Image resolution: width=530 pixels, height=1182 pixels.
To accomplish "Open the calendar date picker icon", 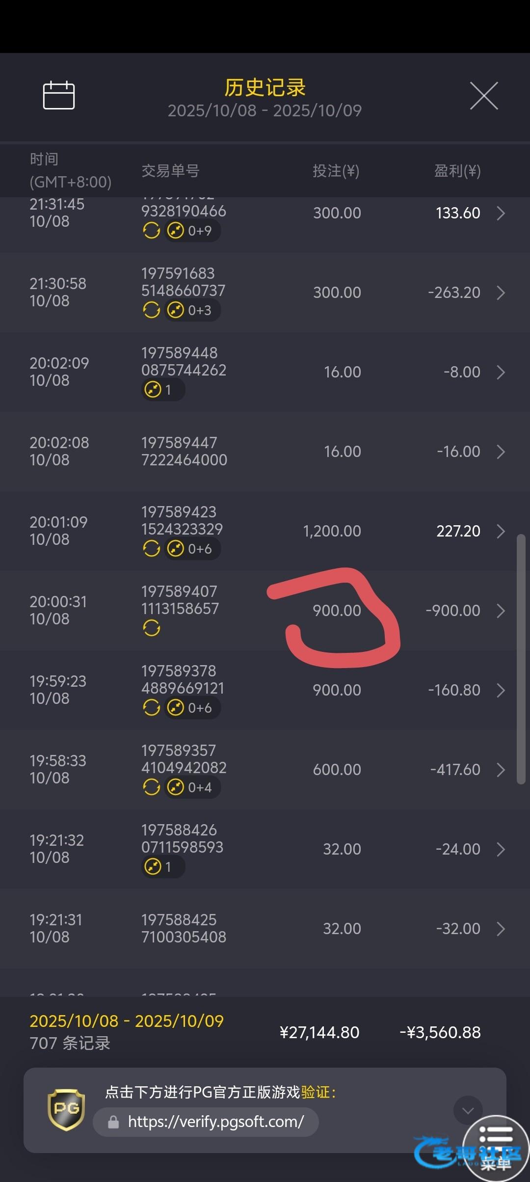I will 58,95.
